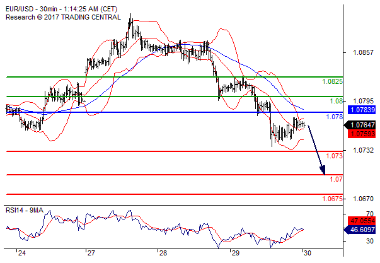
Task: Click the red 1.0675 support label
Action: [x=333, y=199]
